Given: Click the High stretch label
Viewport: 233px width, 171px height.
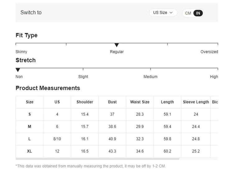Looking at the screenshot, I should [x=214, y=77].
